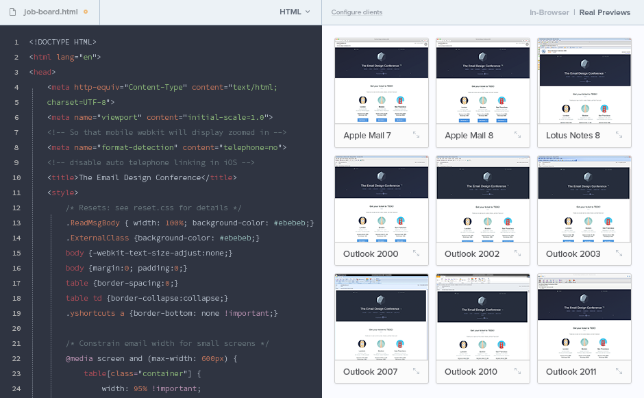Click the Apple Mail 7 label

coord(367,135)
